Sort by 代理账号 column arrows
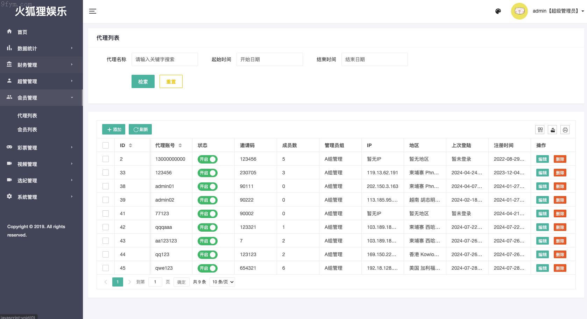587x319 pixels. tap(180, 145)
